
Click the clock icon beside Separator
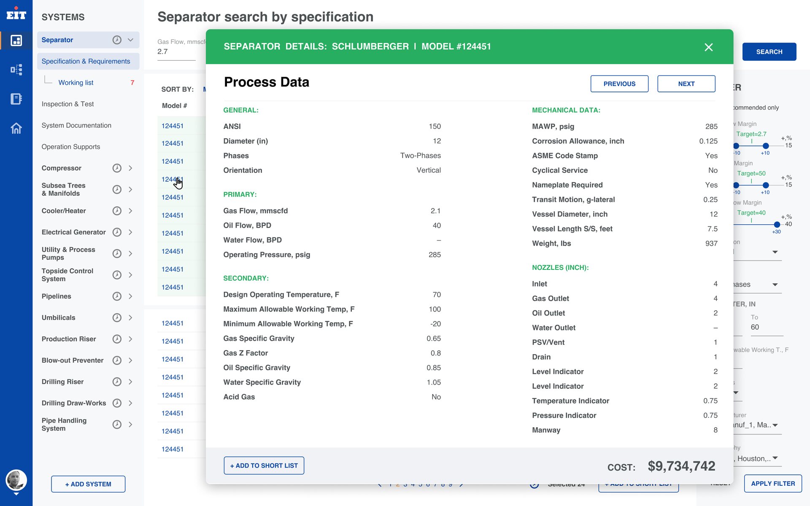point(117,40)
